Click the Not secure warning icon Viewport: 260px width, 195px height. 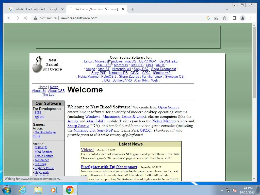36,18
